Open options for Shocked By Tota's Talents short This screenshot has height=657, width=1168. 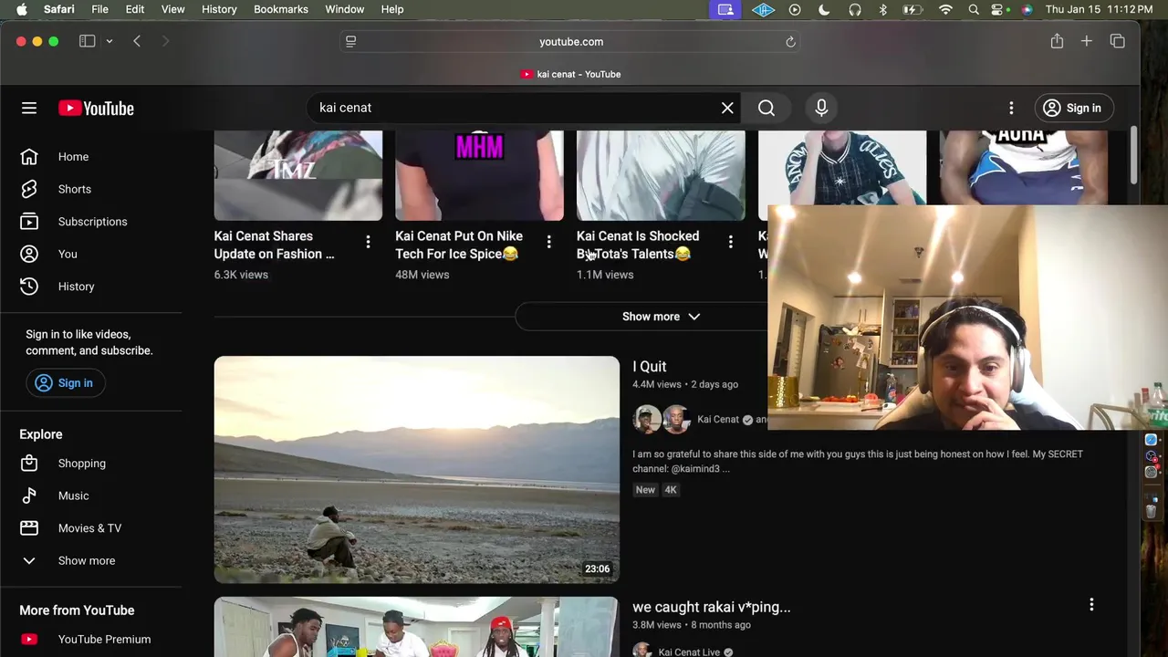[730, 242]
